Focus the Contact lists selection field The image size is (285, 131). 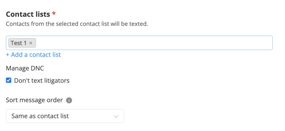(139, 43)
